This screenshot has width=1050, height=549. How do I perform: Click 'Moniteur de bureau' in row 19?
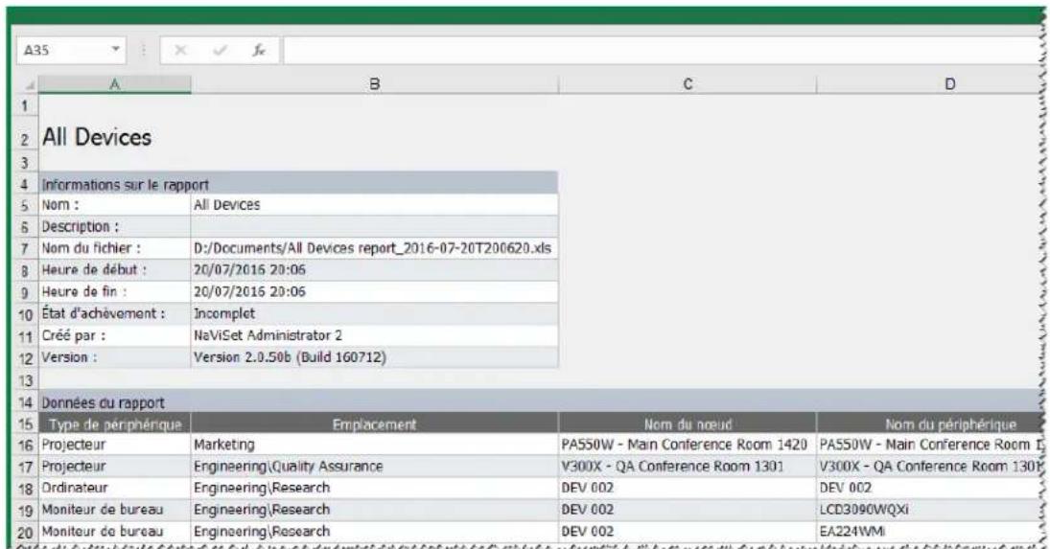[x=114, y=511]
